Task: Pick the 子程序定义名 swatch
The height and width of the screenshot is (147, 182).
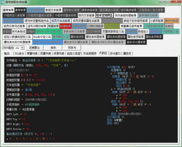Action: (x=170, y=31)
